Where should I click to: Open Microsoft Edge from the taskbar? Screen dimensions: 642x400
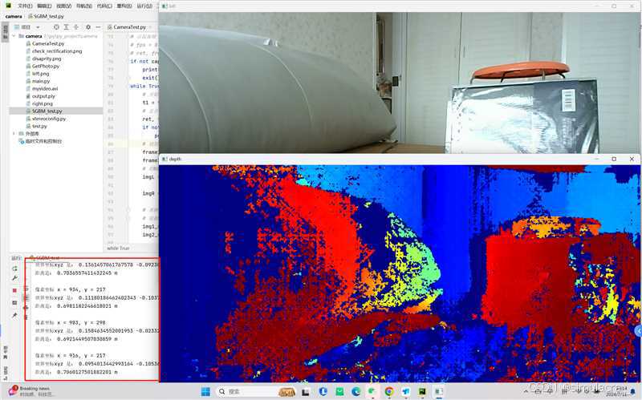[356, 392]
